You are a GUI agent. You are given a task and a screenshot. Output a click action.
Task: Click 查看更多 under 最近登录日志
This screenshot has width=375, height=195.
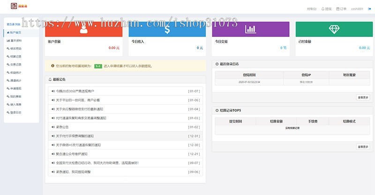(x=363, y=97)
